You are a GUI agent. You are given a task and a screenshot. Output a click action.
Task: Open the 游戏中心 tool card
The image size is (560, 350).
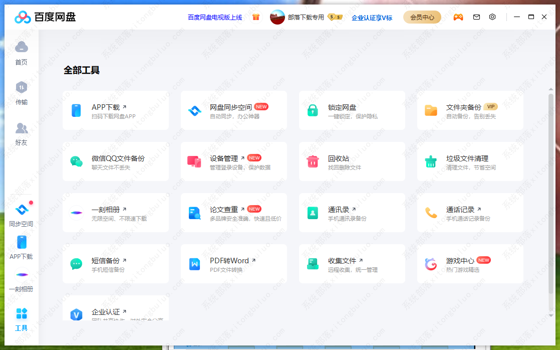click(x=470, y=264)
